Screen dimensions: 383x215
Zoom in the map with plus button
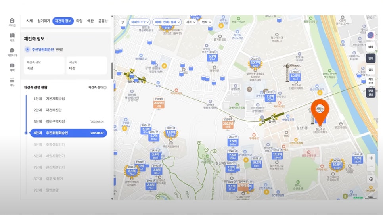[371, 158]
